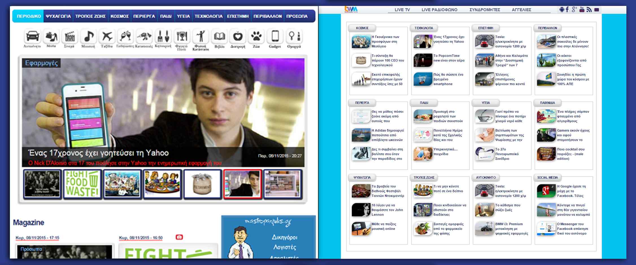
Task: Select the Fight Food Waste slider thumbnail
Action: (x=82, y=184)
